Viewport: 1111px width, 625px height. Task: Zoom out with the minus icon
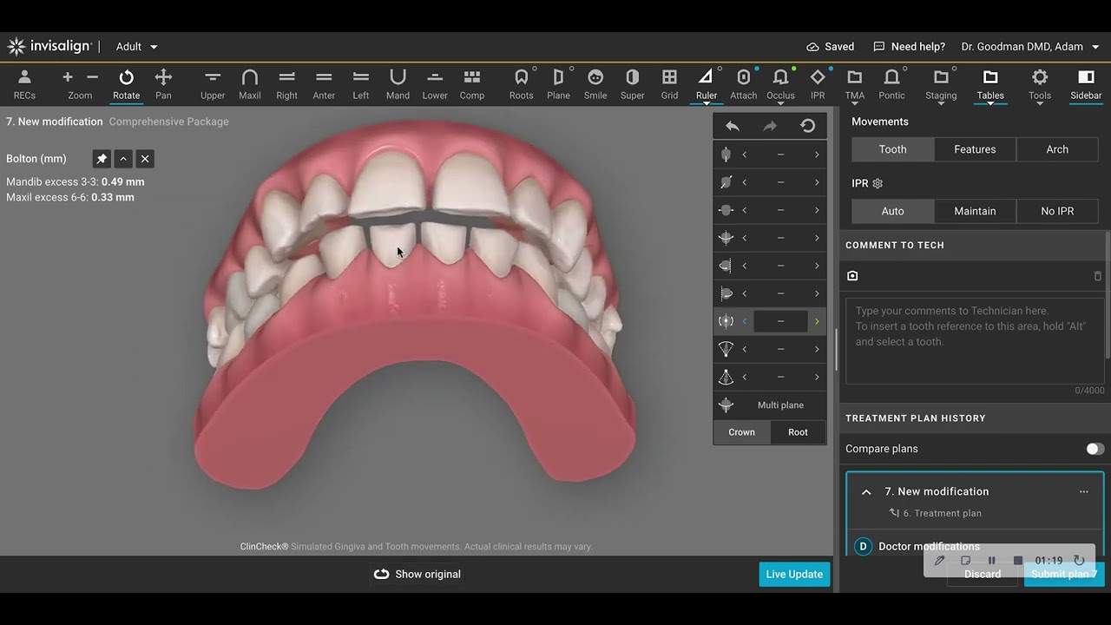point(92,77)
